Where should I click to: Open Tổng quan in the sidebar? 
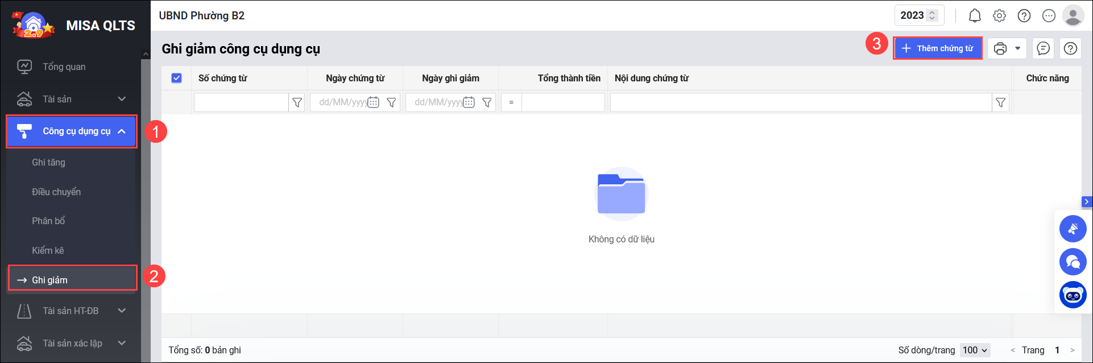[x=64, y=67]
